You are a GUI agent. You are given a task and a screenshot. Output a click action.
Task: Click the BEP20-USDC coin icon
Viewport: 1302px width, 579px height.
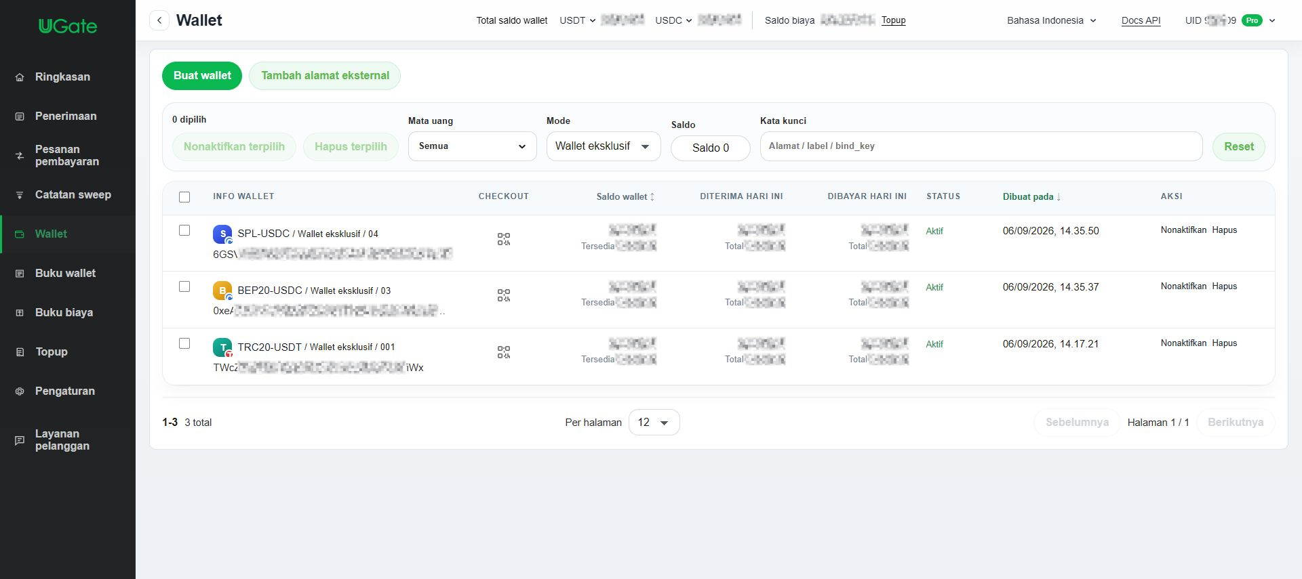pos(222,291)
